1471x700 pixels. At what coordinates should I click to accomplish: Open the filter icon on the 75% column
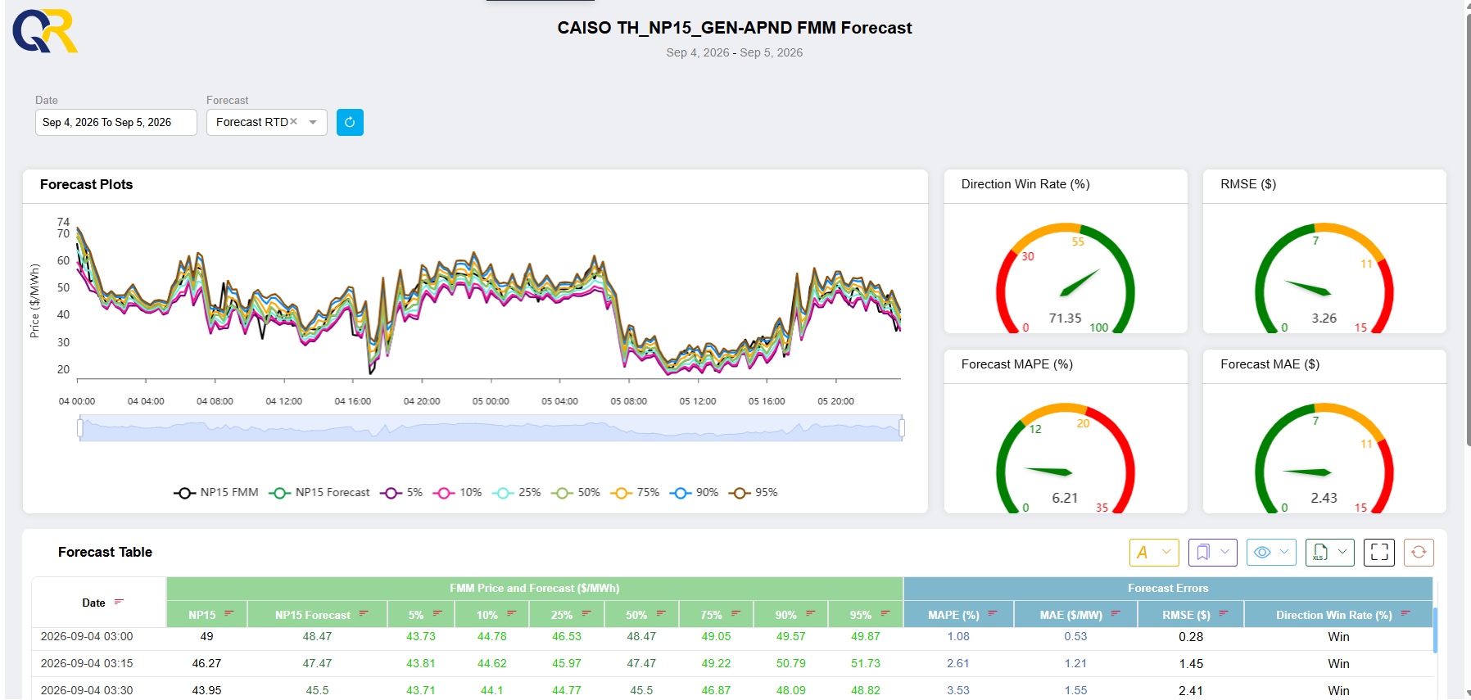point(735,613)
